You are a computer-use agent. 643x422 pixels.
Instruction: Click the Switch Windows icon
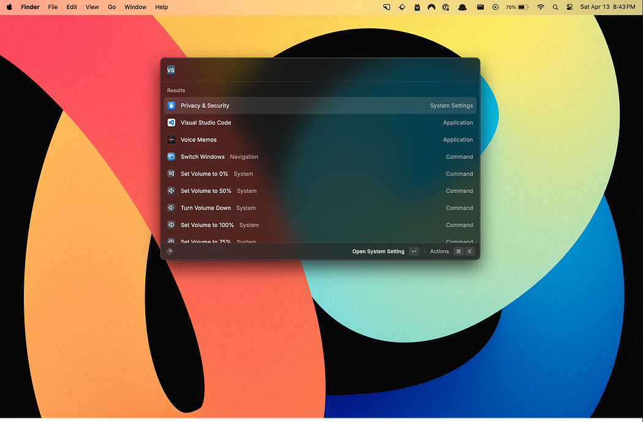coord(171,157)
